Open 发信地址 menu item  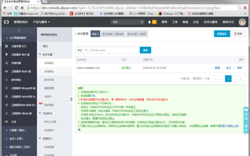pyautogui.click(x=49, y=71)
